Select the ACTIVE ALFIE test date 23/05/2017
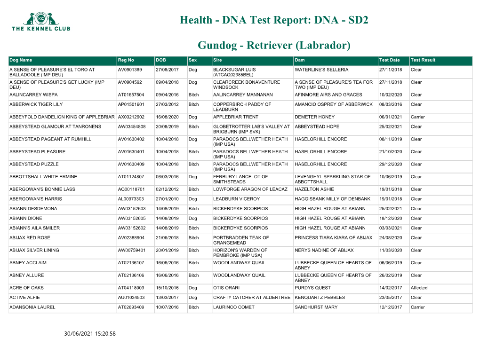Screen dimensions: 480x339 (x=391, y=297)
